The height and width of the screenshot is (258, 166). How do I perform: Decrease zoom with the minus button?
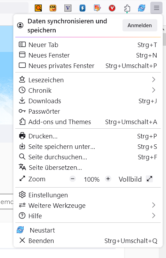[x=73, y=179]
